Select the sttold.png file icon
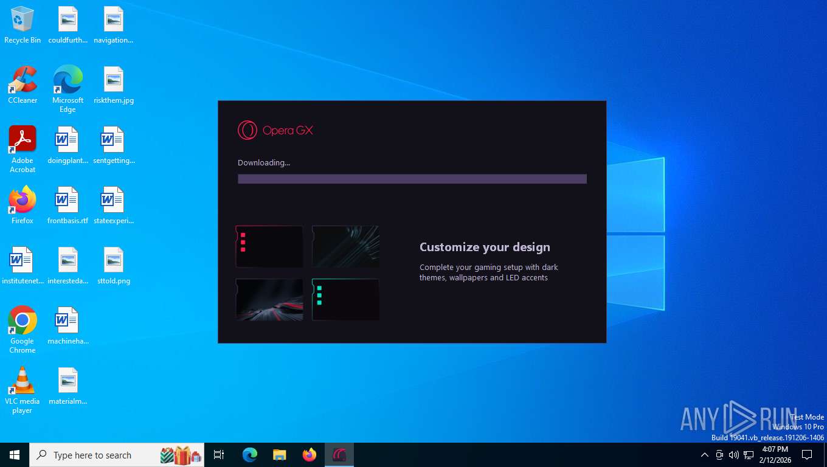Image resolution: width=827 pixels, height=467 pixels. pyautogui.click(x=114, y=266)
